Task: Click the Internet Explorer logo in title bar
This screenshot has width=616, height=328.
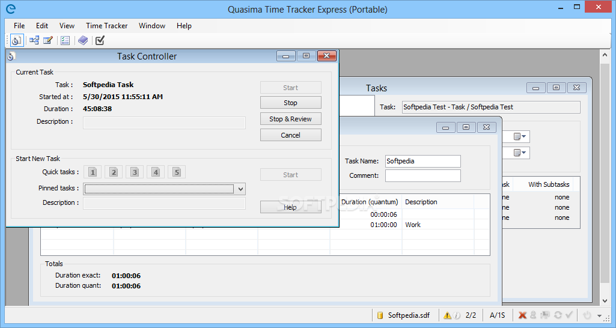Action: click(11, 8)
